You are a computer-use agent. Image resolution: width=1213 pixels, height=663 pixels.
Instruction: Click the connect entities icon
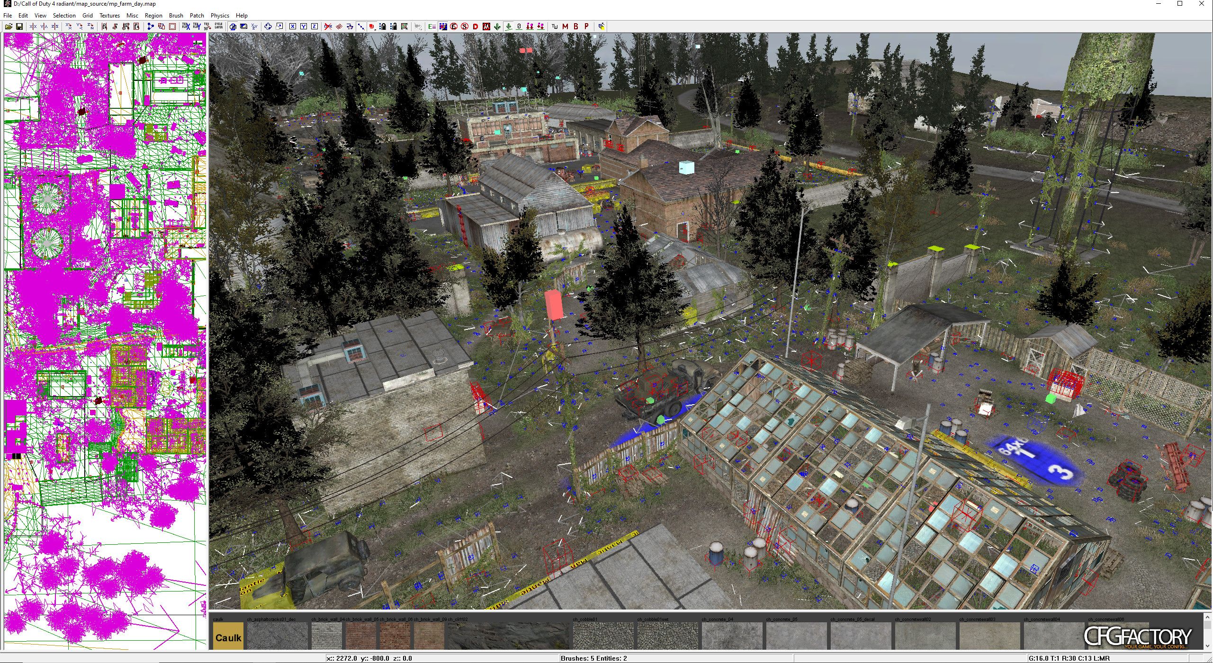coord(151,27)
